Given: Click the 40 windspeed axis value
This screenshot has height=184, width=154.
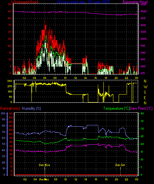Looking at the screenshot, I should coord(10,18).
